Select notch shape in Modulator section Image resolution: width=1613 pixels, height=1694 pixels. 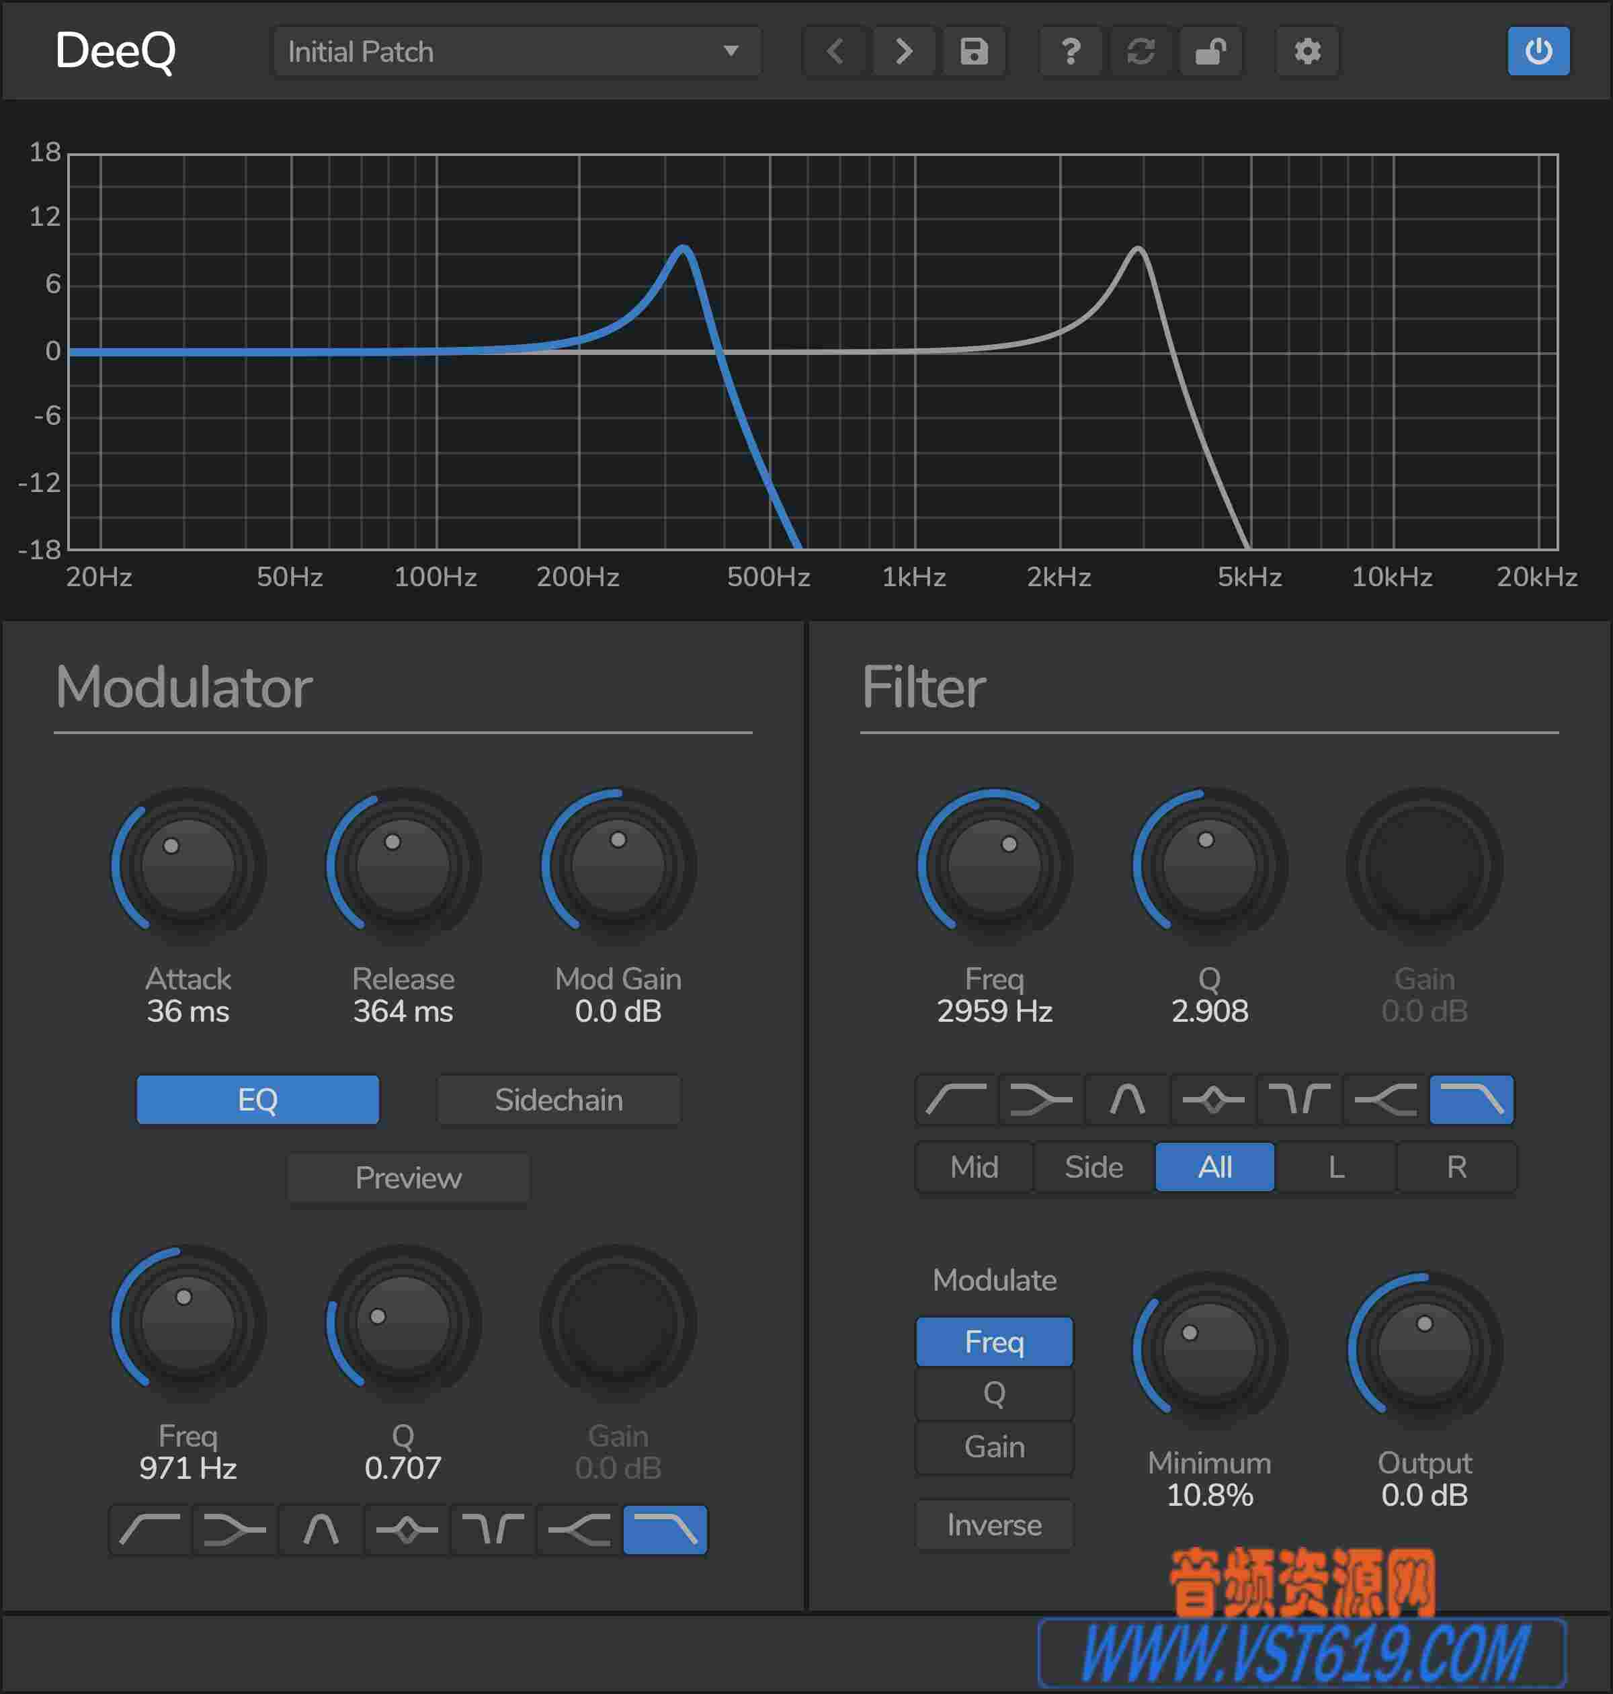point(493,1530)
